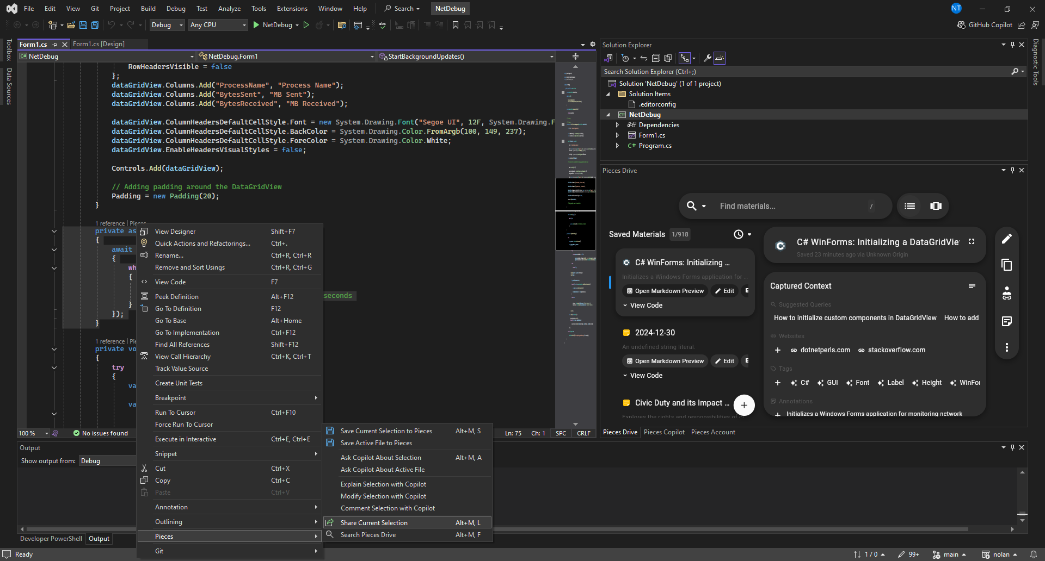
Task: Click Solution Explorer Sync with Active Document icon
Action: click(x=644, y=58)
